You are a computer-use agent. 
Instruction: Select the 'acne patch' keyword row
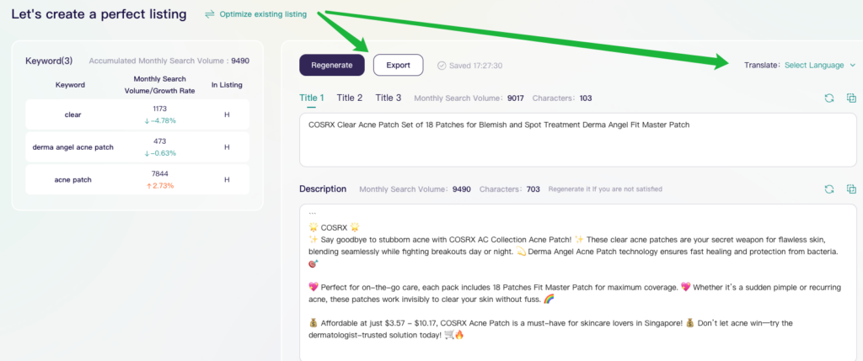(x=137, y=179)
